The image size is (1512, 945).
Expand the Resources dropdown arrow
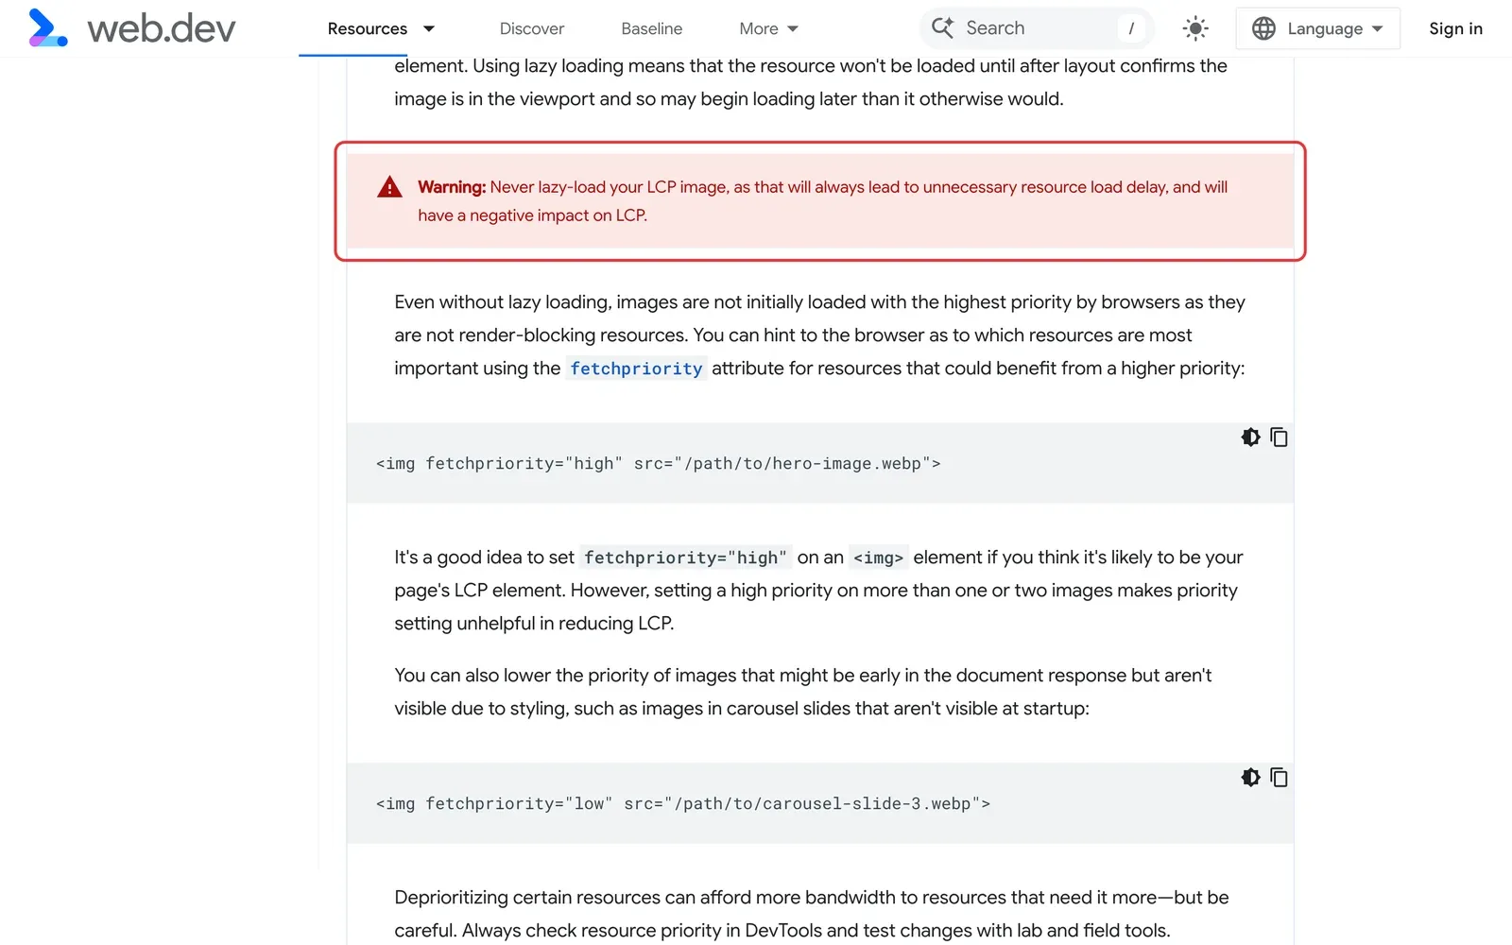tap(429, 28)
